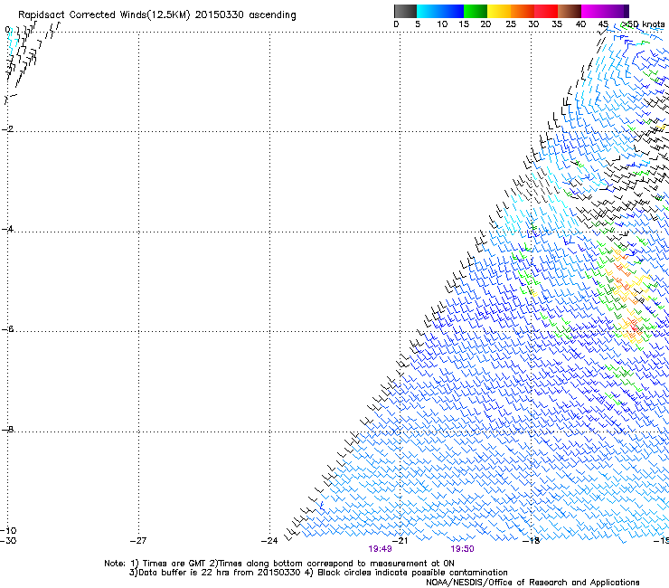
Task: Click the longitude axis label '-21'
Action: (x=400, y=541)
